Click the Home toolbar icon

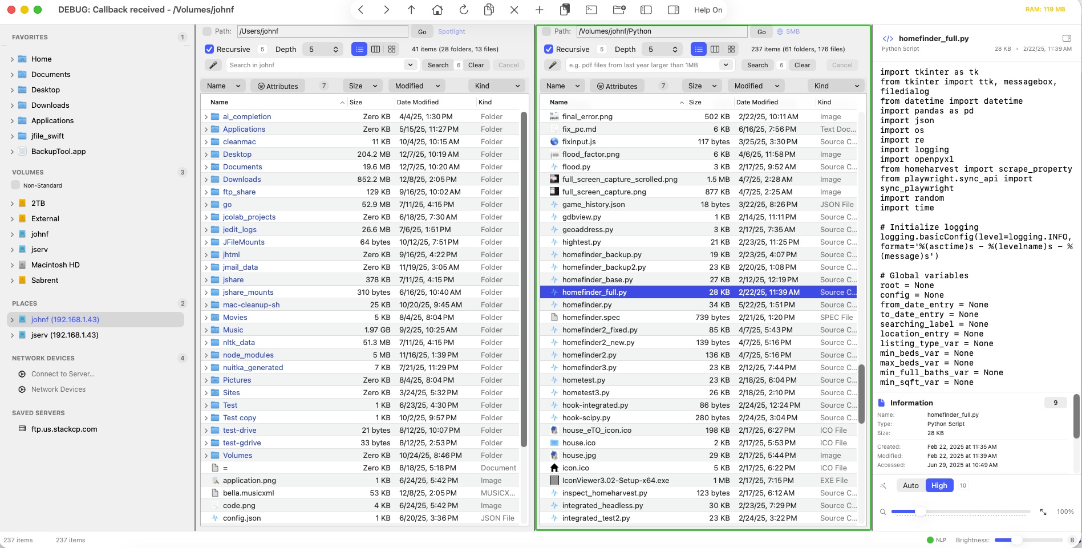point(437,10)
